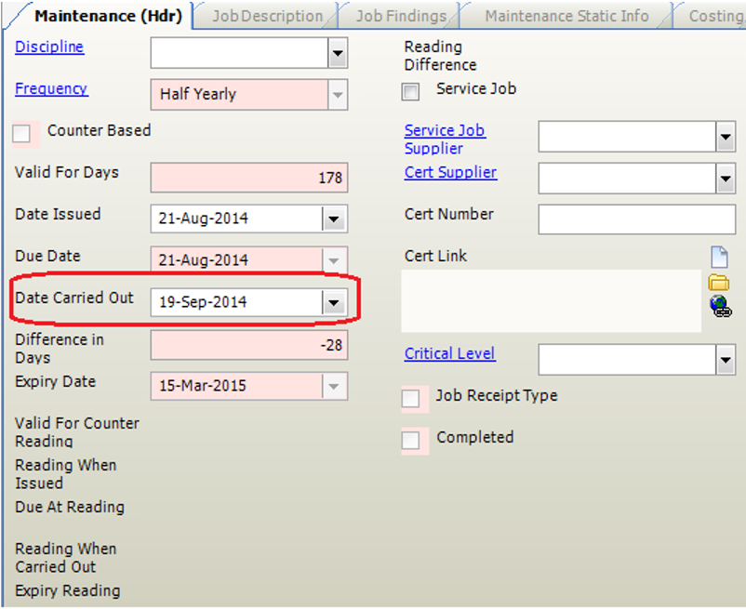Toggle the Counter Based checkbox
Viewport: 746px width, 609px height.
tap(21, 134)
